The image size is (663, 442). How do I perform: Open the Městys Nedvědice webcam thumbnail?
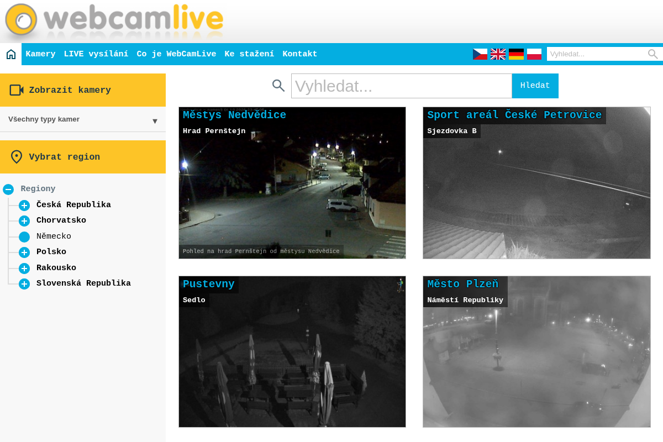pos(292,183)
